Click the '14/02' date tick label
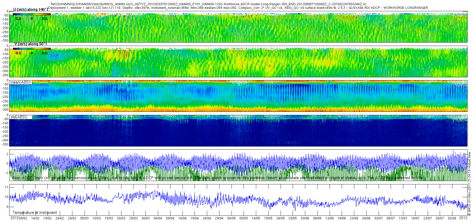Image resolution: width=472 pixels, height=222 pixels. pyautogui.click(x=35, y=218)
